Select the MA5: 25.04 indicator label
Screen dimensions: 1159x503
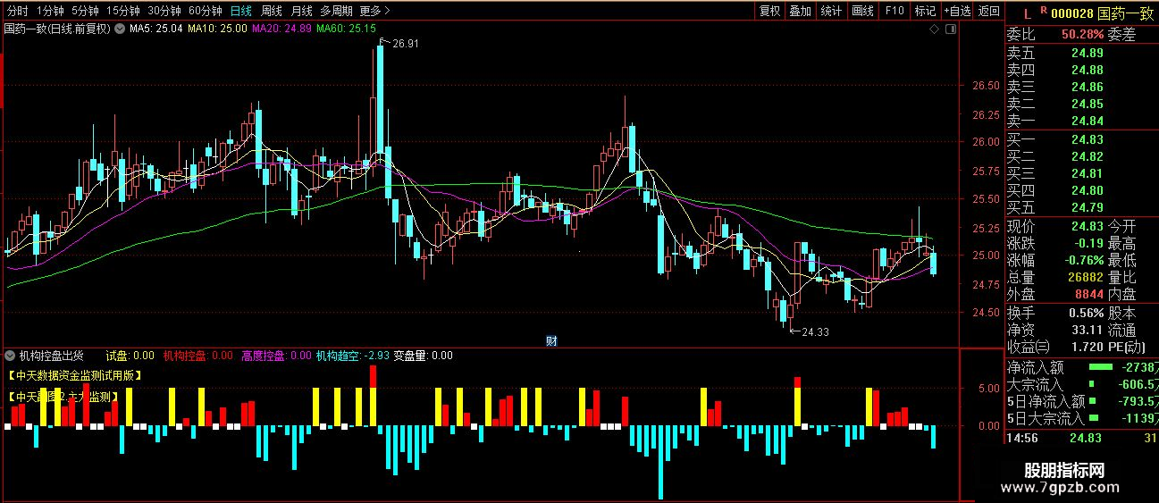(156, 29)
